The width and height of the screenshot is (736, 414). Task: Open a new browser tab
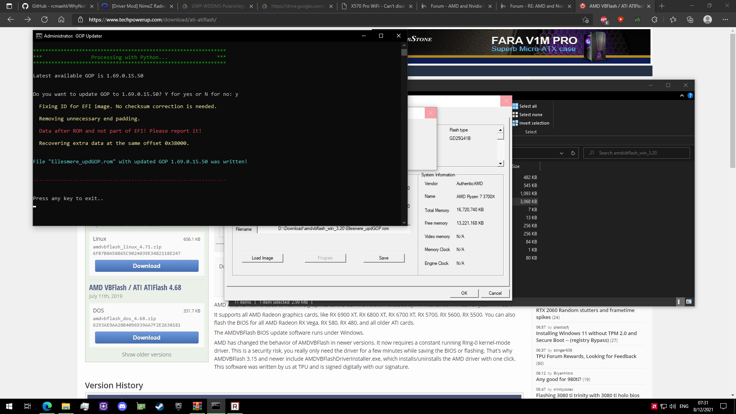tap(662, 6)
